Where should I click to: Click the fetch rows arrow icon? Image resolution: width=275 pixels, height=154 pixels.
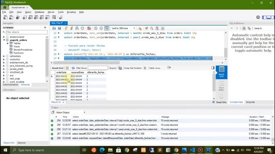point(169,68)
